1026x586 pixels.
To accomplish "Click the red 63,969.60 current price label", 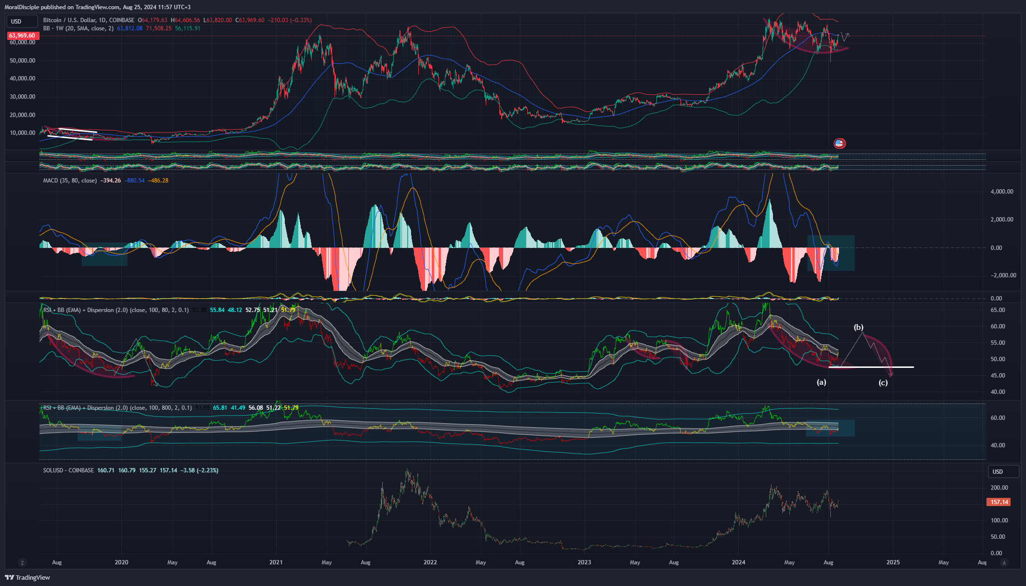I will click(x=22, y=36).
